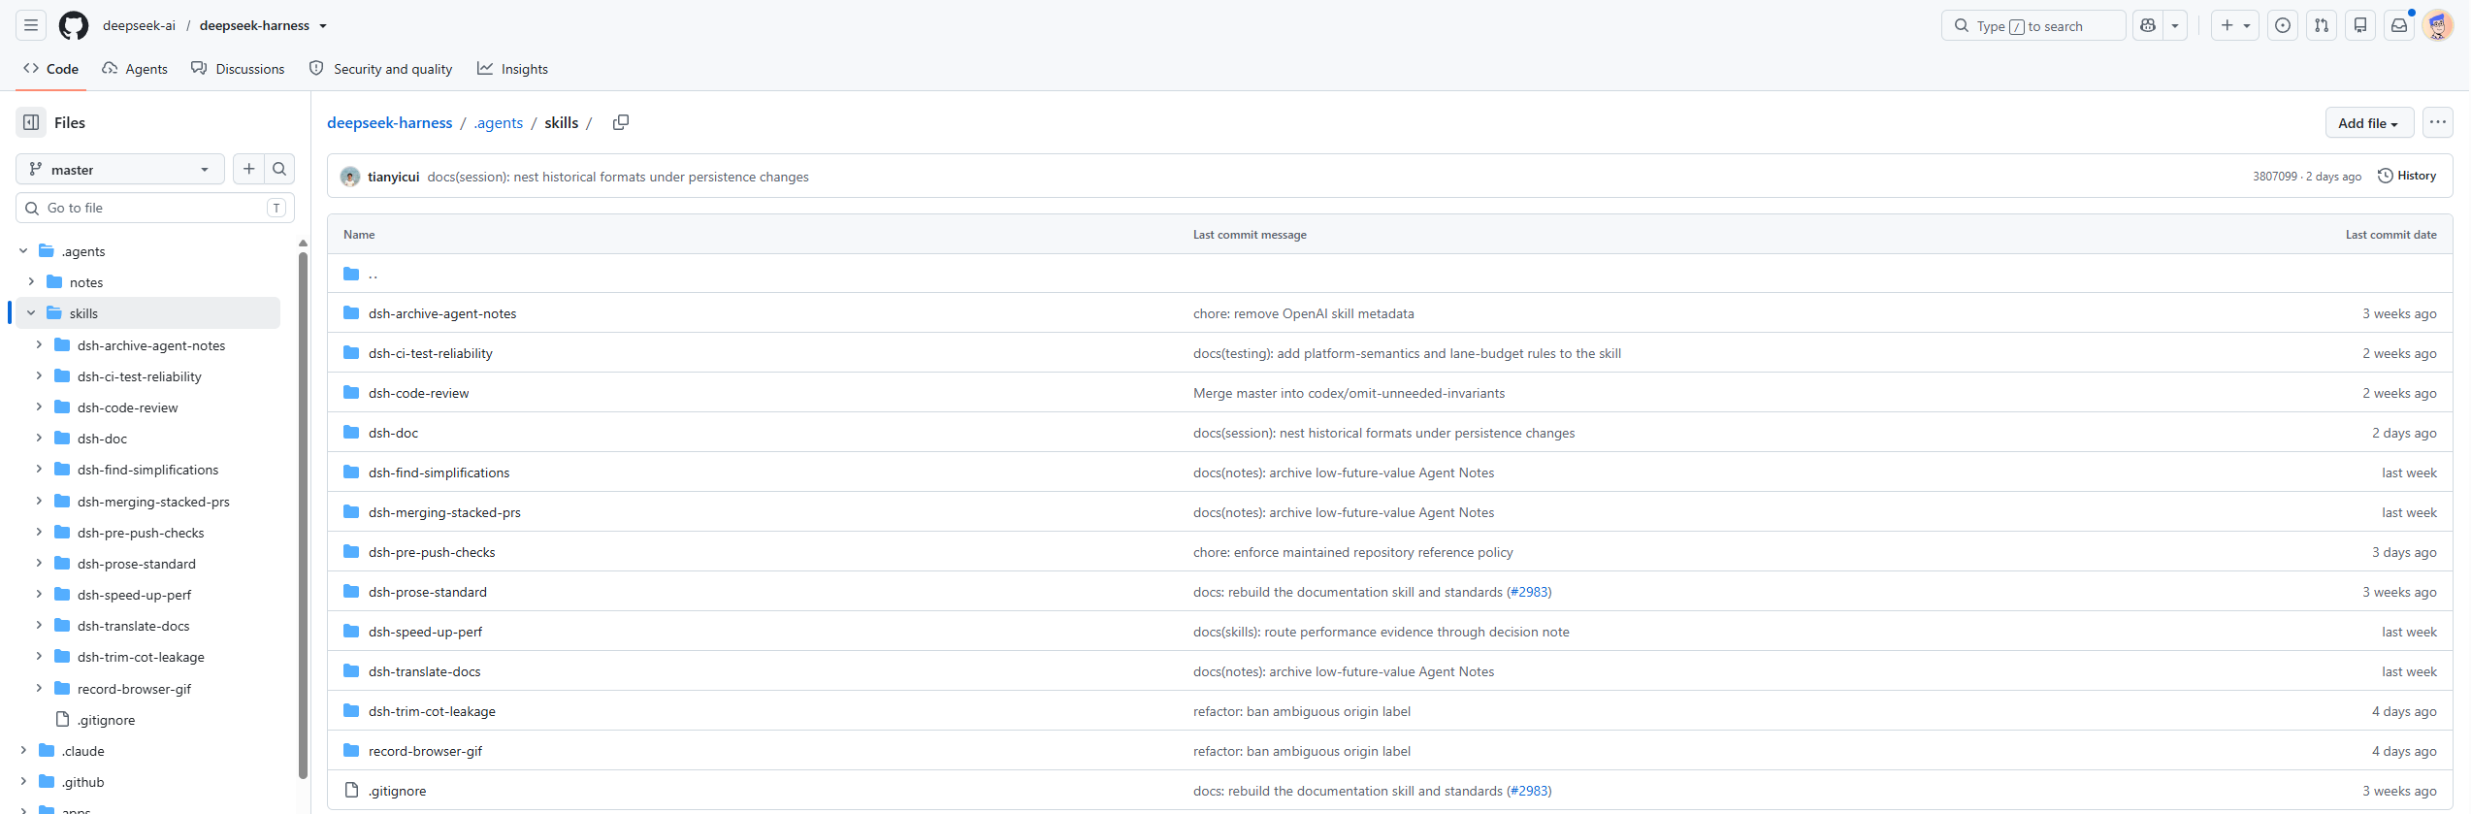The width and height of the screenshot is (2471, 814).
Task: Open the notifications inbox
Action: [x=2399, y=25]
